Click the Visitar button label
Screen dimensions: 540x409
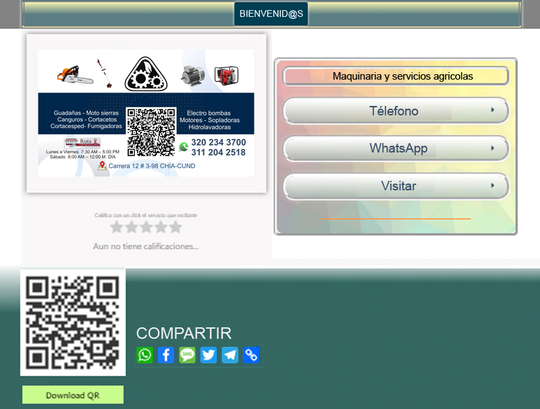pyautogui.click(x=398, y=186)
